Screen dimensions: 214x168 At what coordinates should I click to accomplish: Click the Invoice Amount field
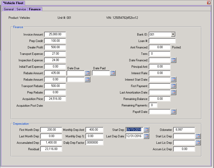click(55, 34)
